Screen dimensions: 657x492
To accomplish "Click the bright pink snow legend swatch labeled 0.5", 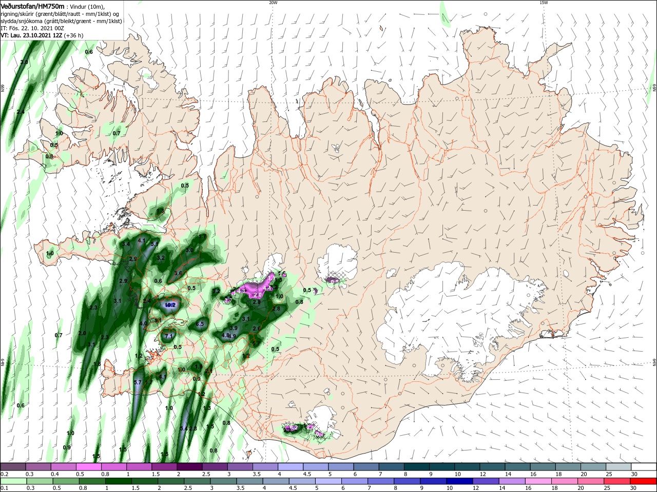I will 88,467.
